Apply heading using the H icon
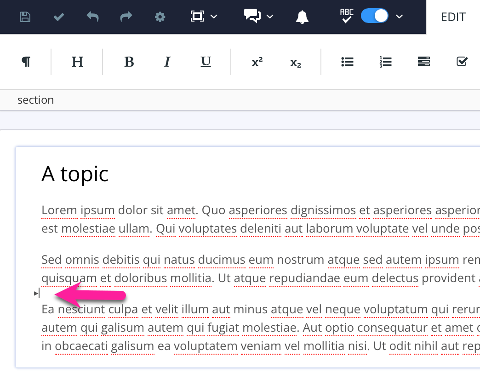Image resolution: width=480 pixels, height=378 pixels. (x=77, y=62)
